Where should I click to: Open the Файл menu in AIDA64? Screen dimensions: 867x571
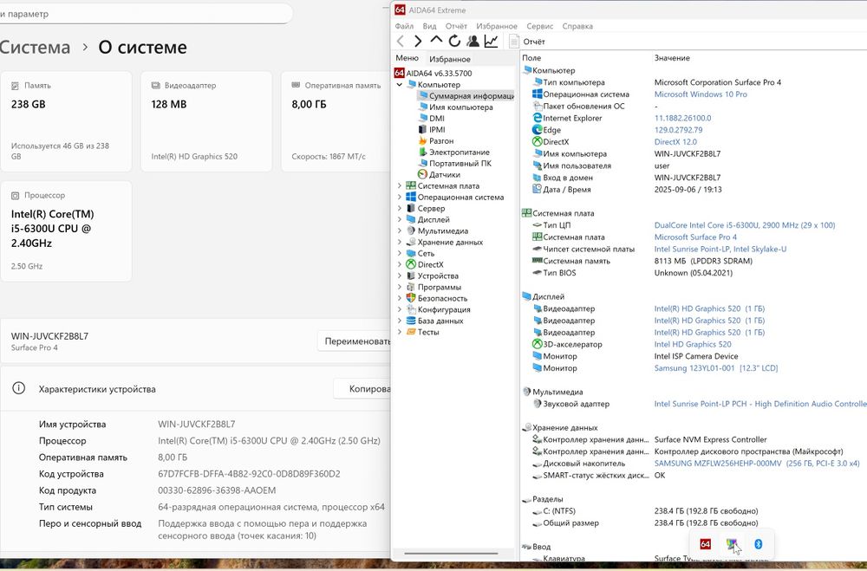click(404, 26)
